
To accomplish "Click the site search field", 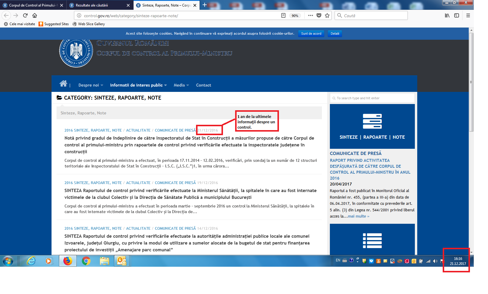I will (x=372, y=98).
